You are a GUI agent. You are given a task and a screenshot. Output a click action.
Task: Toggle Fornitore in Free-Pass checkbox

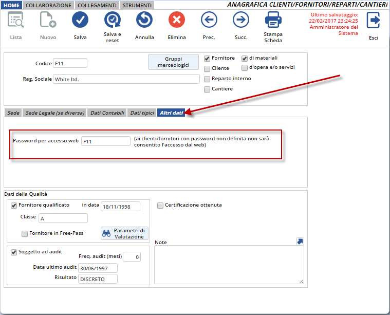tap(25, 234)
